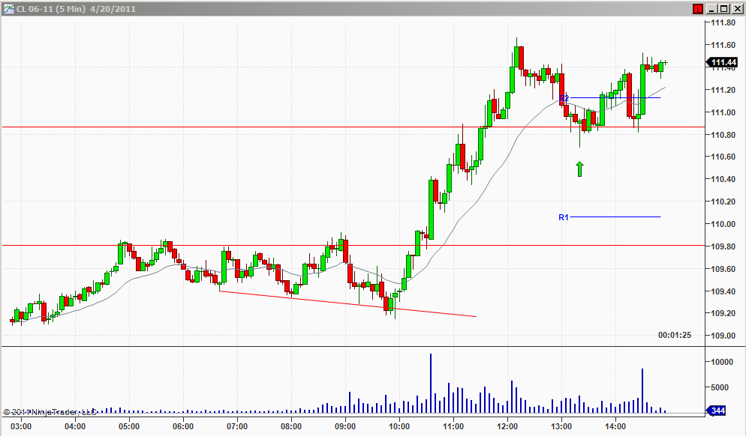Select the R1 pivot level label

pyautogui.click(x=564, y=217)
